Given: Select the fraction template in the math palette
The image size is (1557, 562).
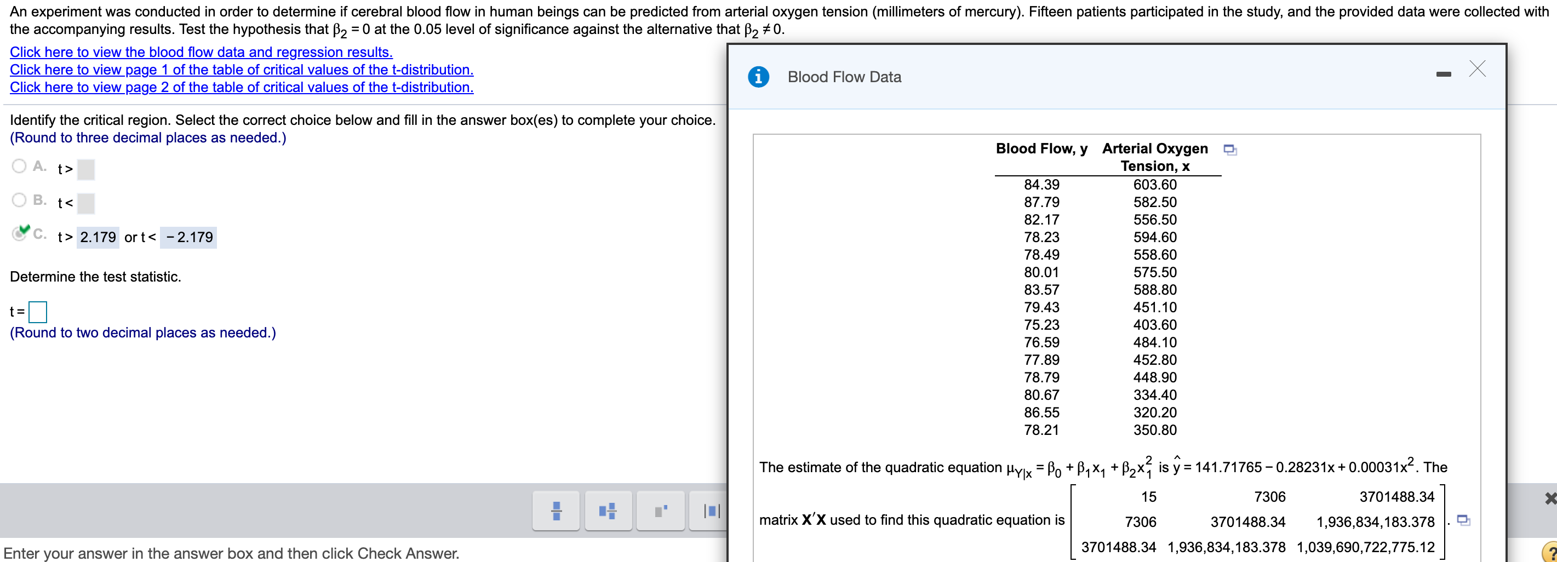Looking at the screenshot, I should 556,511.
